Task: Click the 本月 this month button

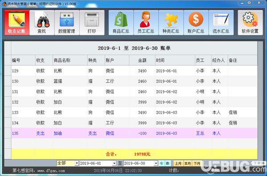Action: point(188,164)
